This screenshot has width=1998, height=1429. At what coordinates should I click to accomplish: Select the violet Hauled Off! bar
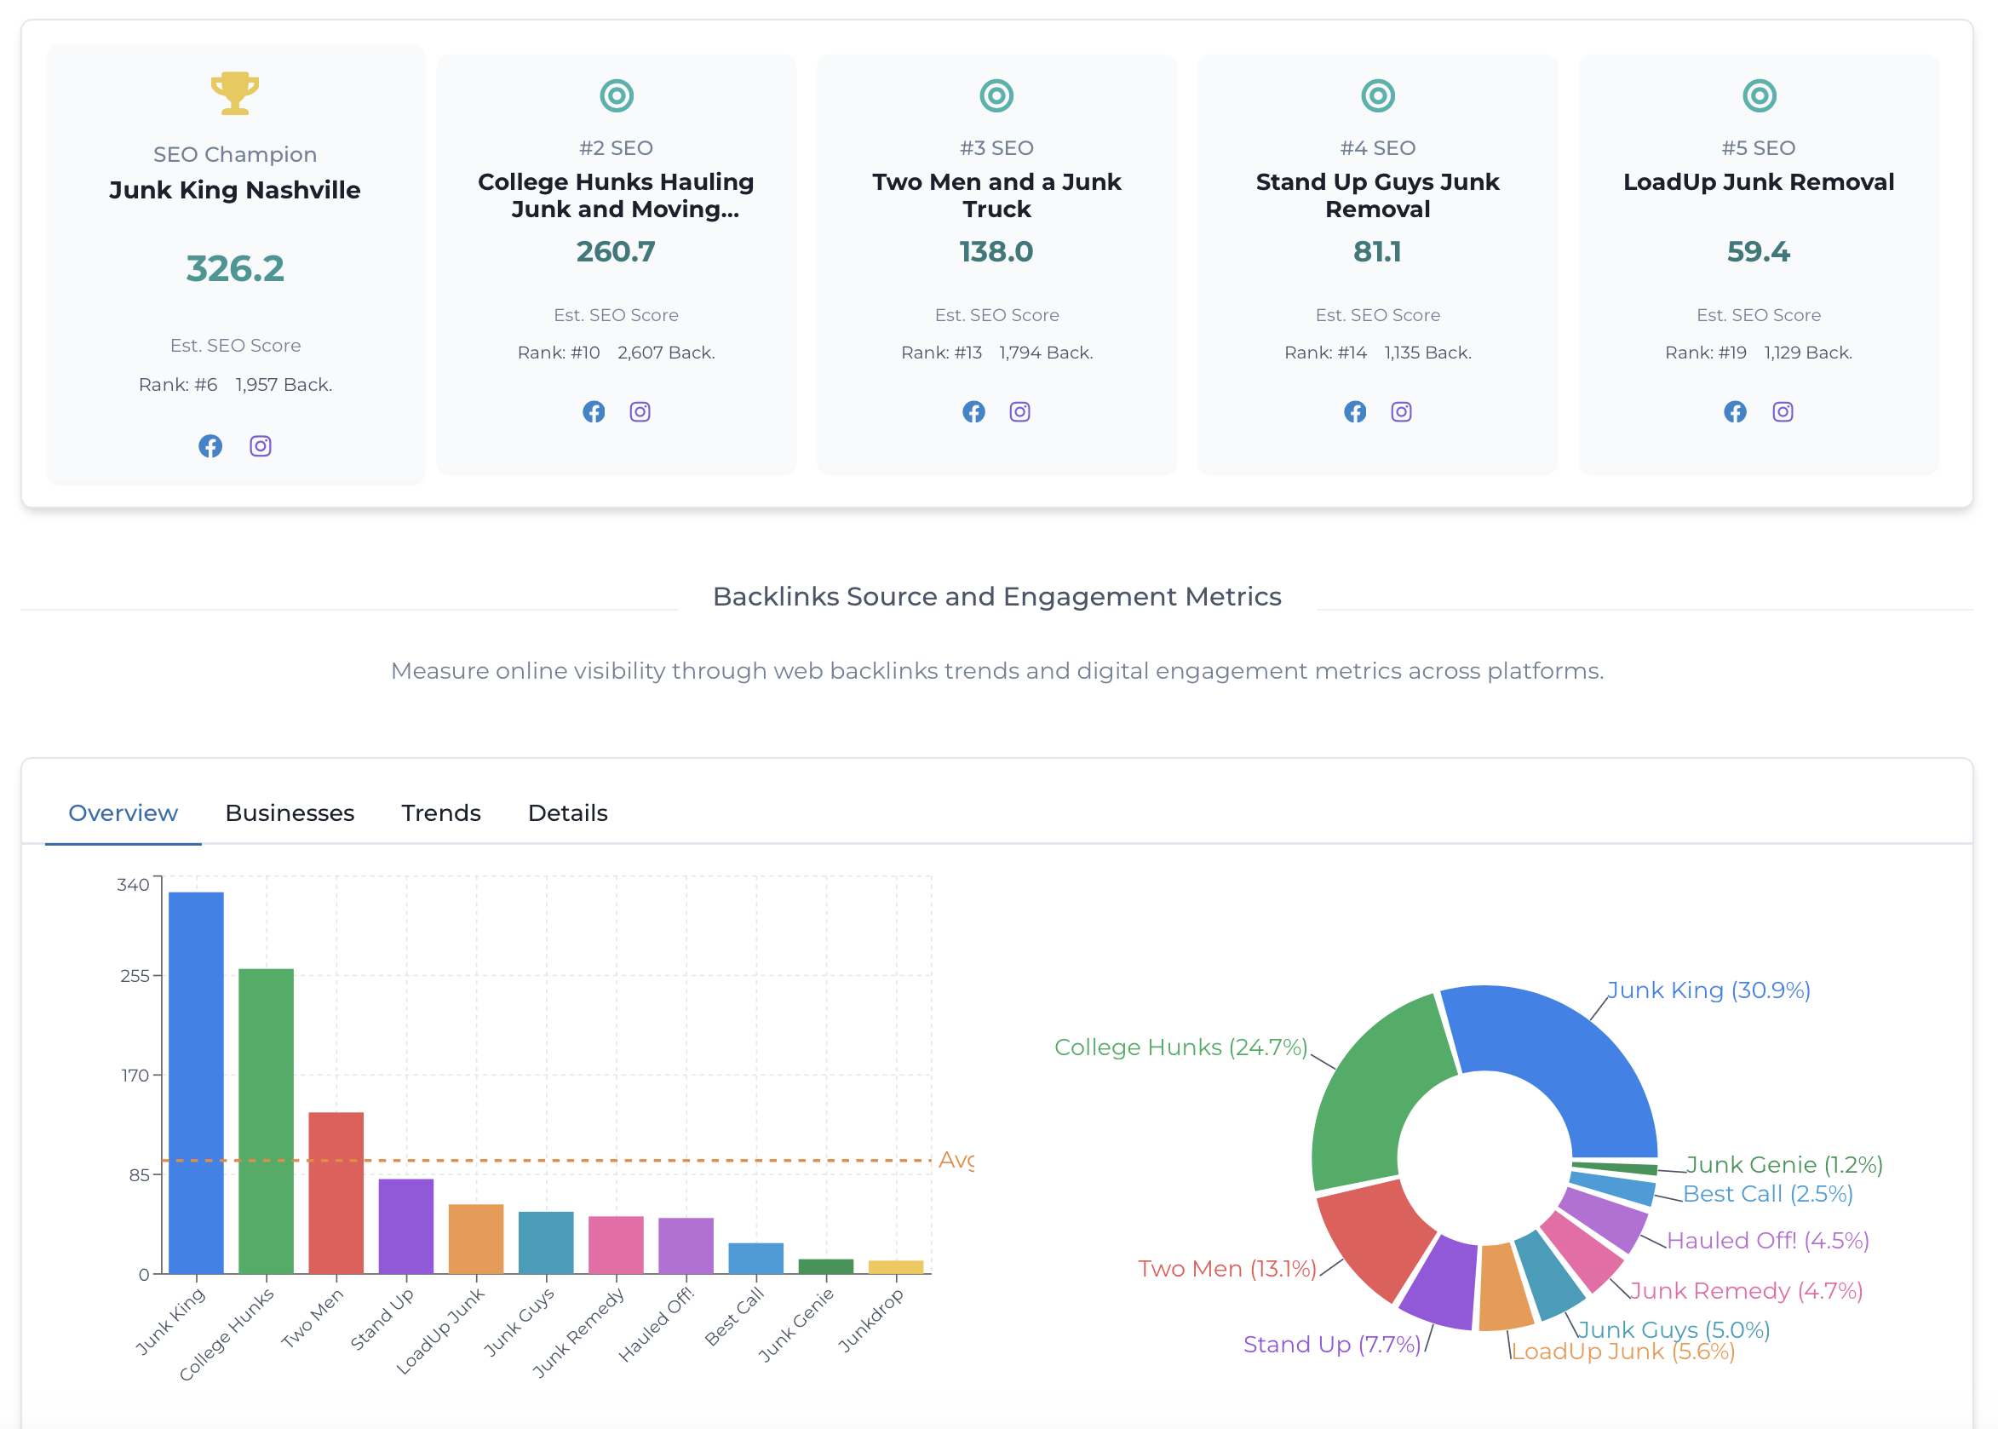pyautogui.click(x=686, y=1246)
